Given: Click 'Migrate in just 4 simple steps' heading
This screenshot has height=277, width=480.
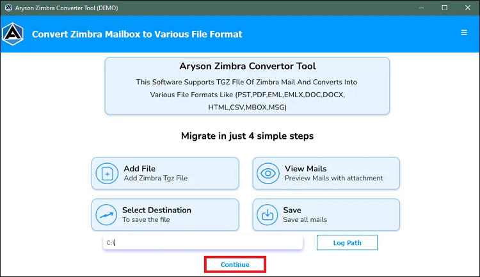Looking at the screenshot, I should [x=247, y=136].
